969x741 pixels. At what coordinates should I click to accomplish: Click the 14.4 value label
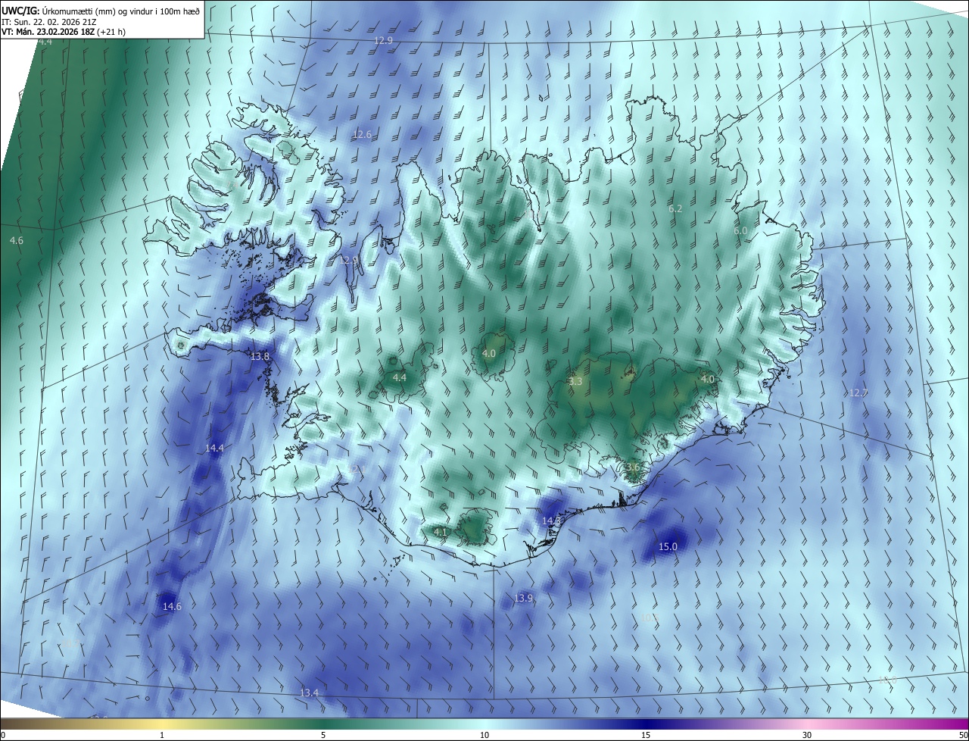tap(214, 448)
